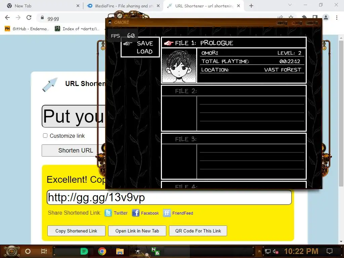Click the lock icon in address bar
The image size is (344, 258).
[x=42, y=18]
